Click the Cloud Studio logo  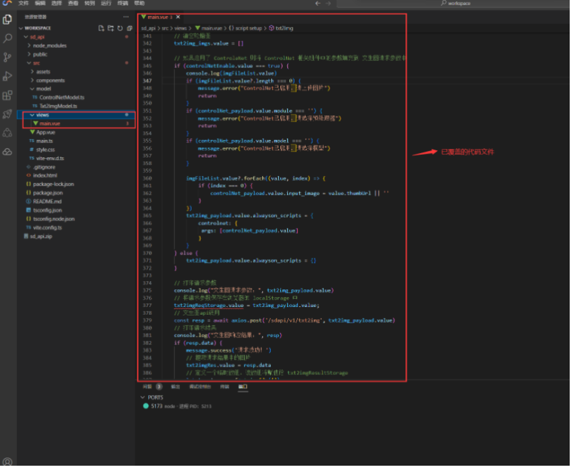[x=7, y=3]
